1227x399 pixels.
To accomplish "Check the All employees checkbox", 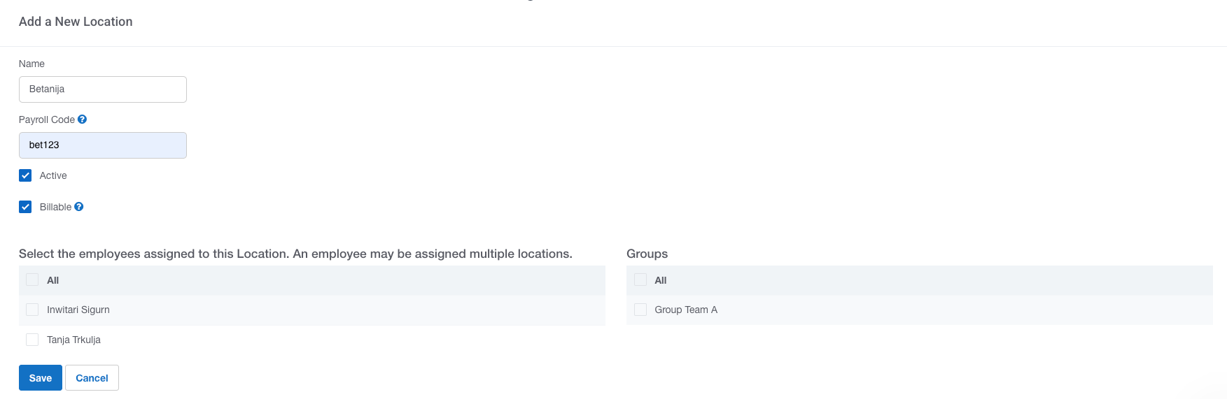I will 32,280.
